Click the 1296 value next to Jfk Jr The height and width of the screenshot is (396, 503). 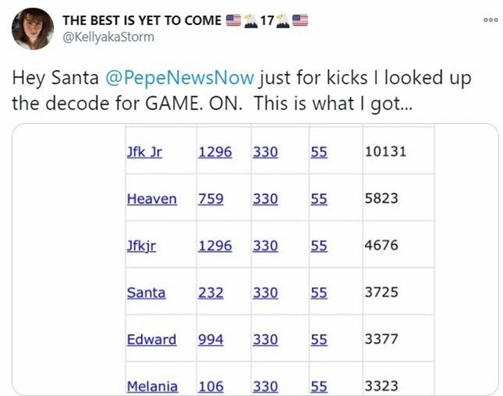point(215,152)
